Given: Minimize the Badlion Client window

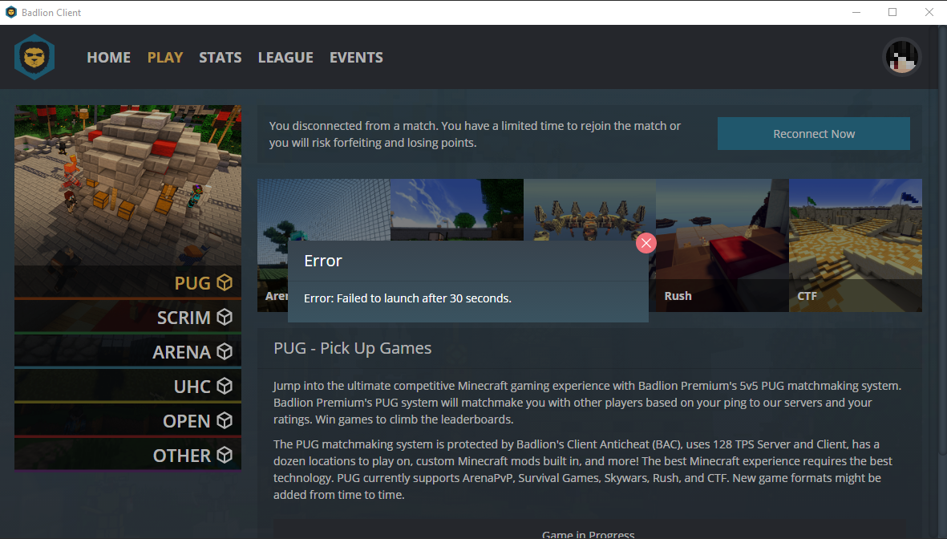Looking at the screenshot, I should pyautogui.click(x=856, y=12).
